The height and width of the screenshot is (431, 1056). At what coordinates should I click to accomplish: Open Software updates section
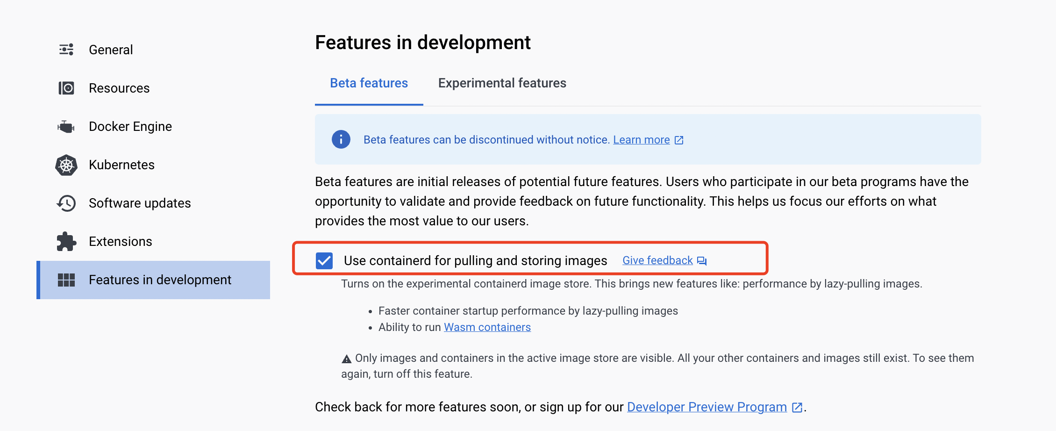[x=153, y=203]
